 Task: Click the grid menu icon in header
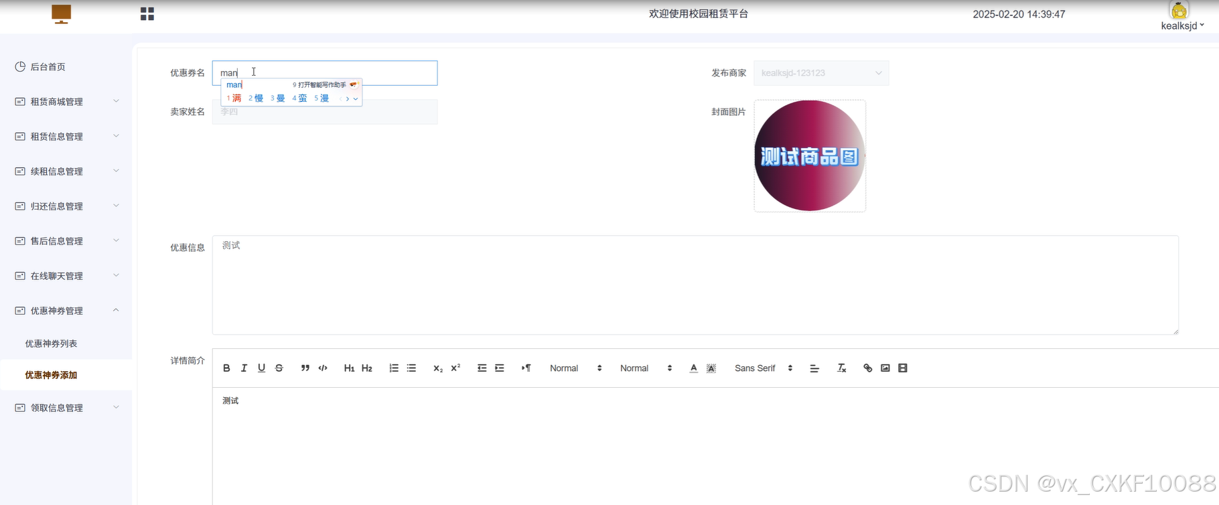147,14
